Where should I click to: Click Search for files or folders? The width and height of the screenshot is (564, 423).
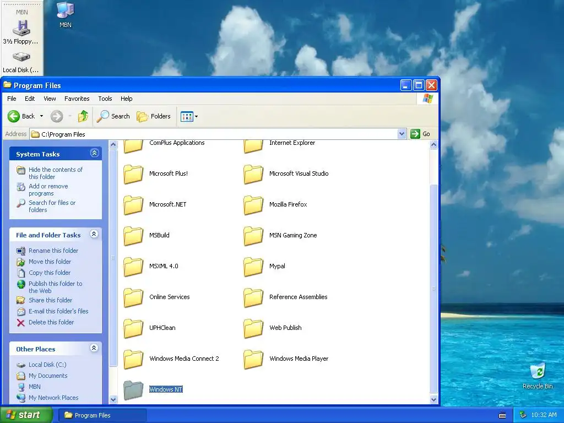(x=52, y=206)
